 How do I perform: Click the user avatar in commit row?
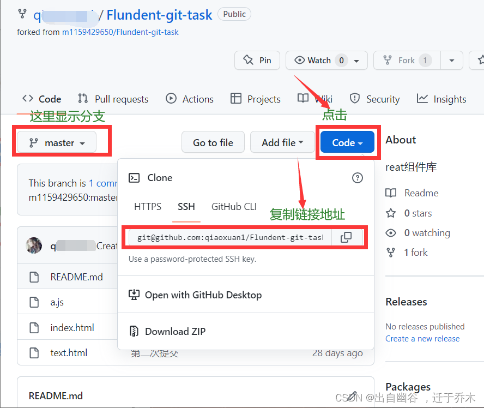(x=34, y=245)
